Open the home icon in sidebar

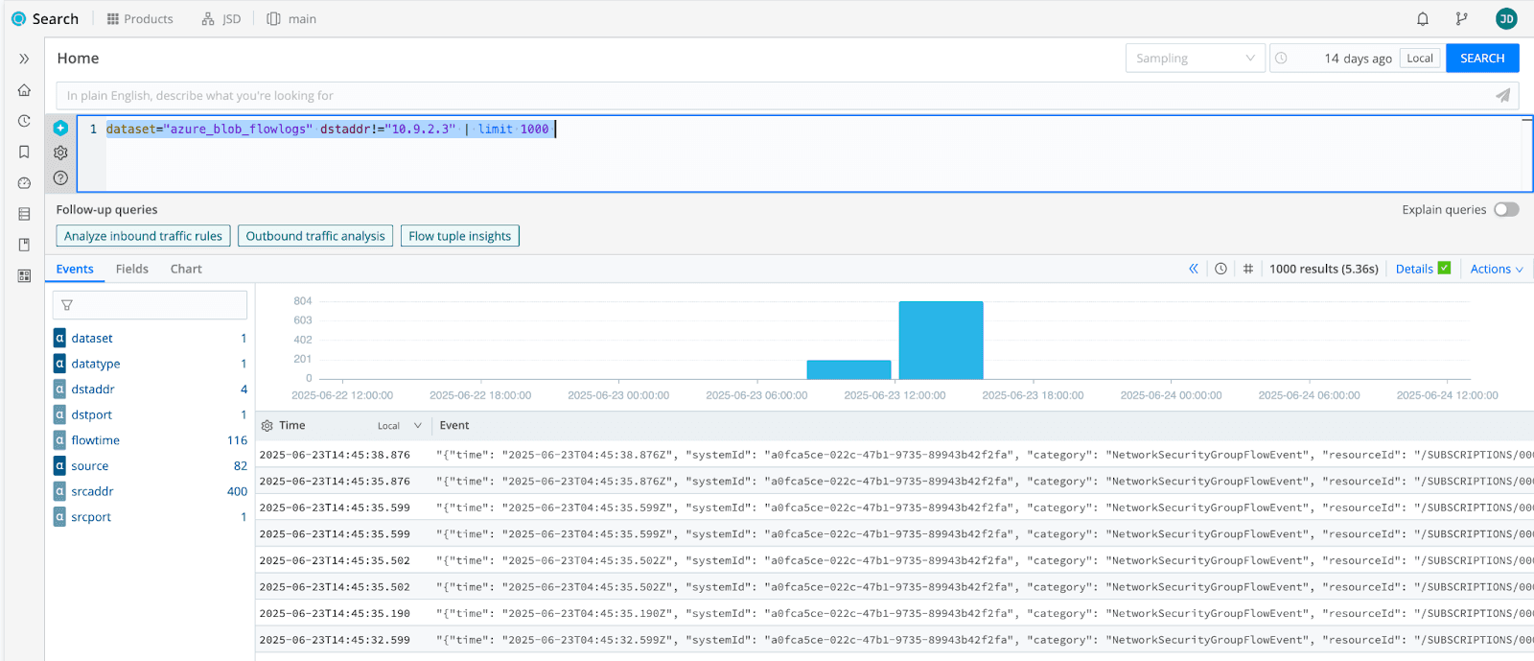[x=24, y=90]
